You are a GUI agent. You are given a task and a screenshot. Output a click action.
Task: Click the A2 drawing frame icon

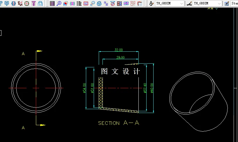86,3
